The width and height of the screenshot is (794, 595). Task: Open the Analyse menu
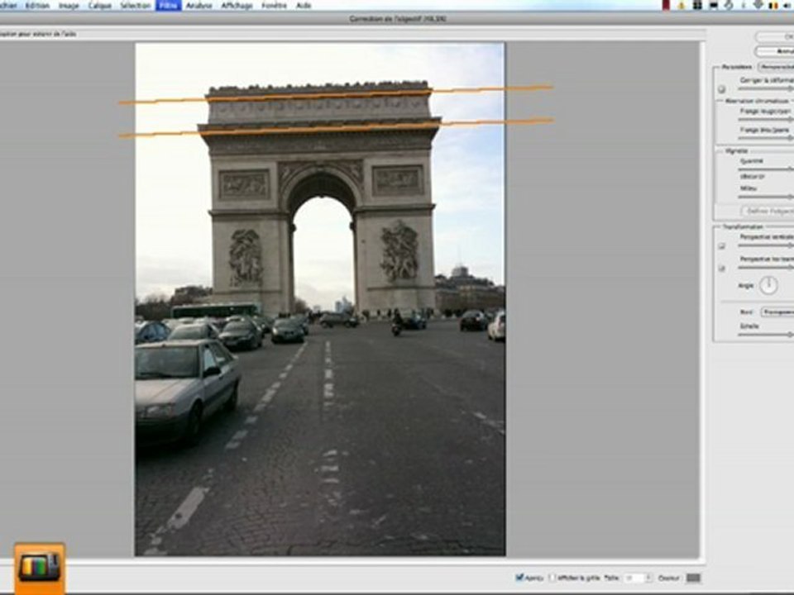(199, 6)
